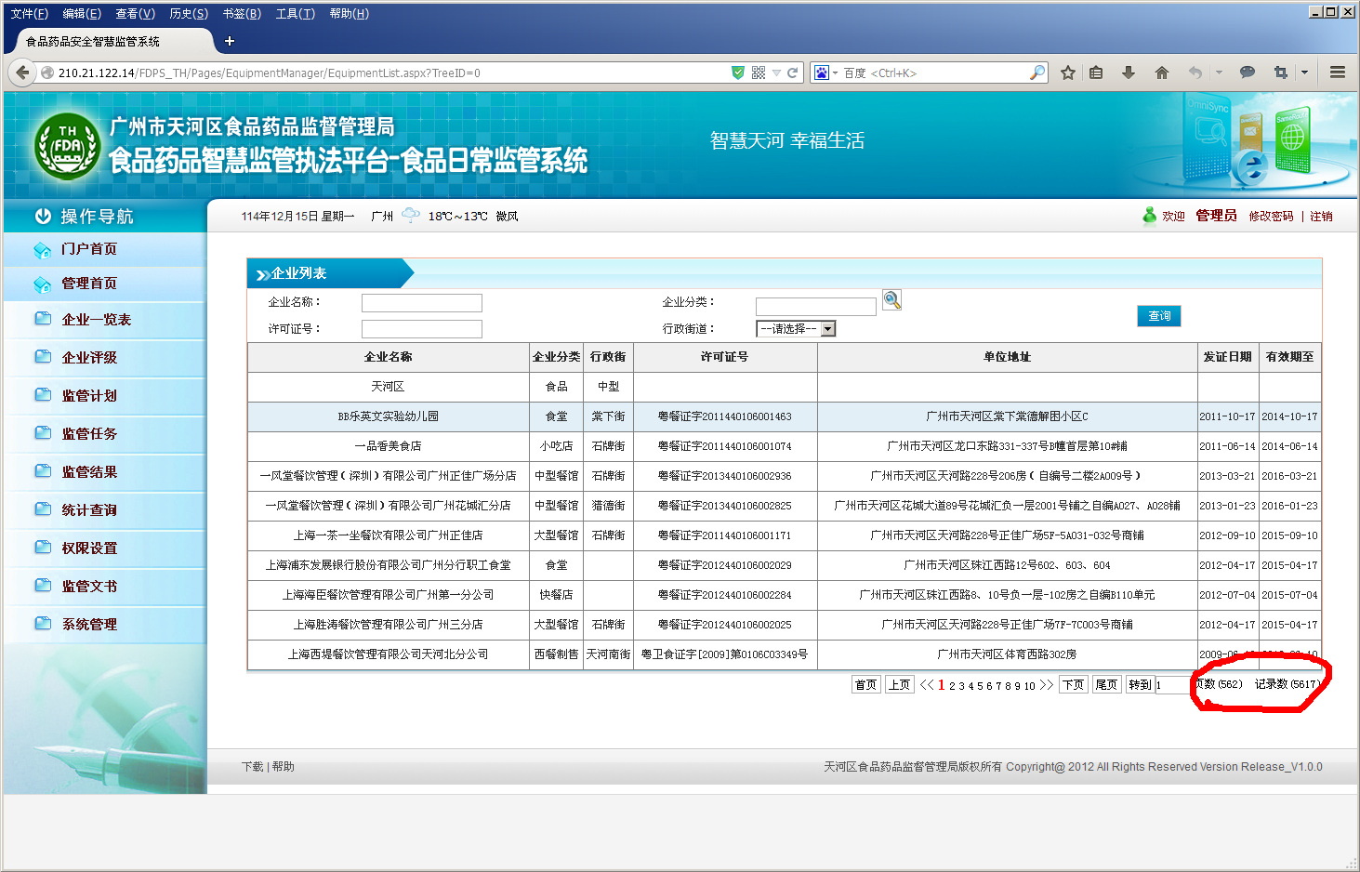
Task: Open the downloads arrow icon
Action: coord(1129,73)
